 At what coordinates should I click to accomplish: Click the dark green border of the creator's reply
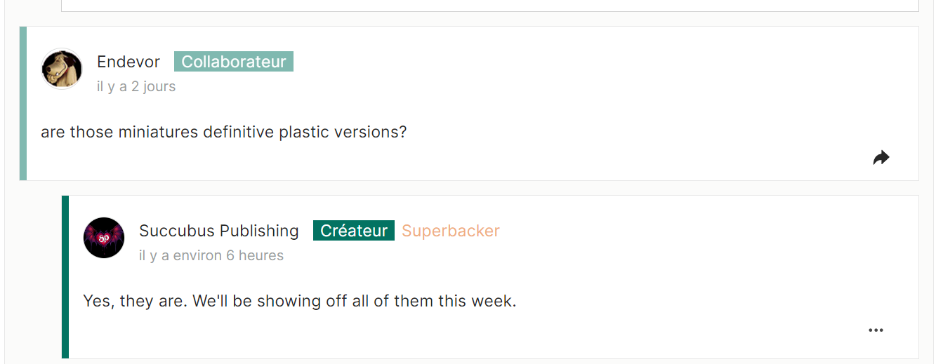65,277
